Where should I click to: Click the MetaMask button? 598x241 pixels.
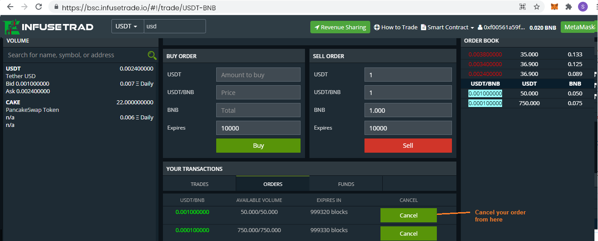(x=578, y=27)
